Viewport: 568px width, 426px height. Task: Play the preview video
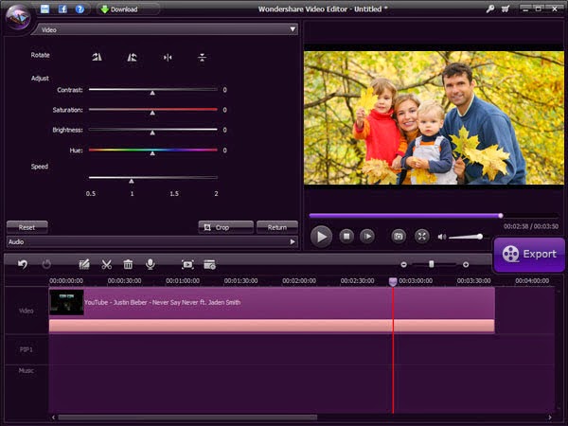321,237
